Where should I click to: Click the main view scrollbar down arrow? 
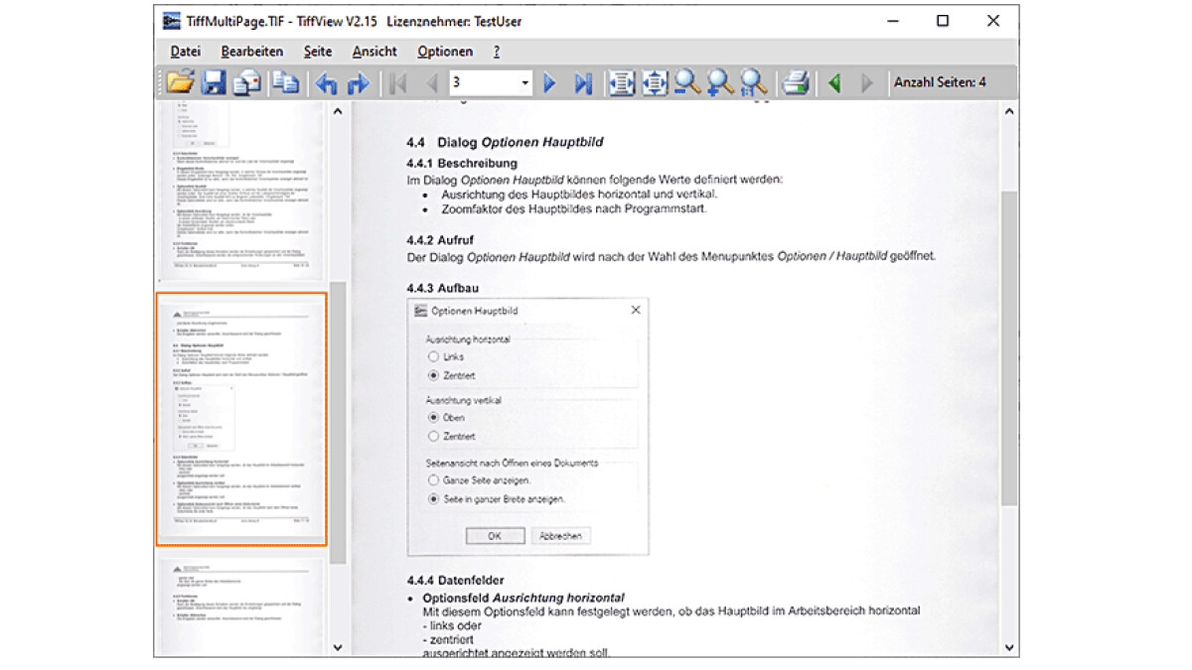click(1009, 647)
